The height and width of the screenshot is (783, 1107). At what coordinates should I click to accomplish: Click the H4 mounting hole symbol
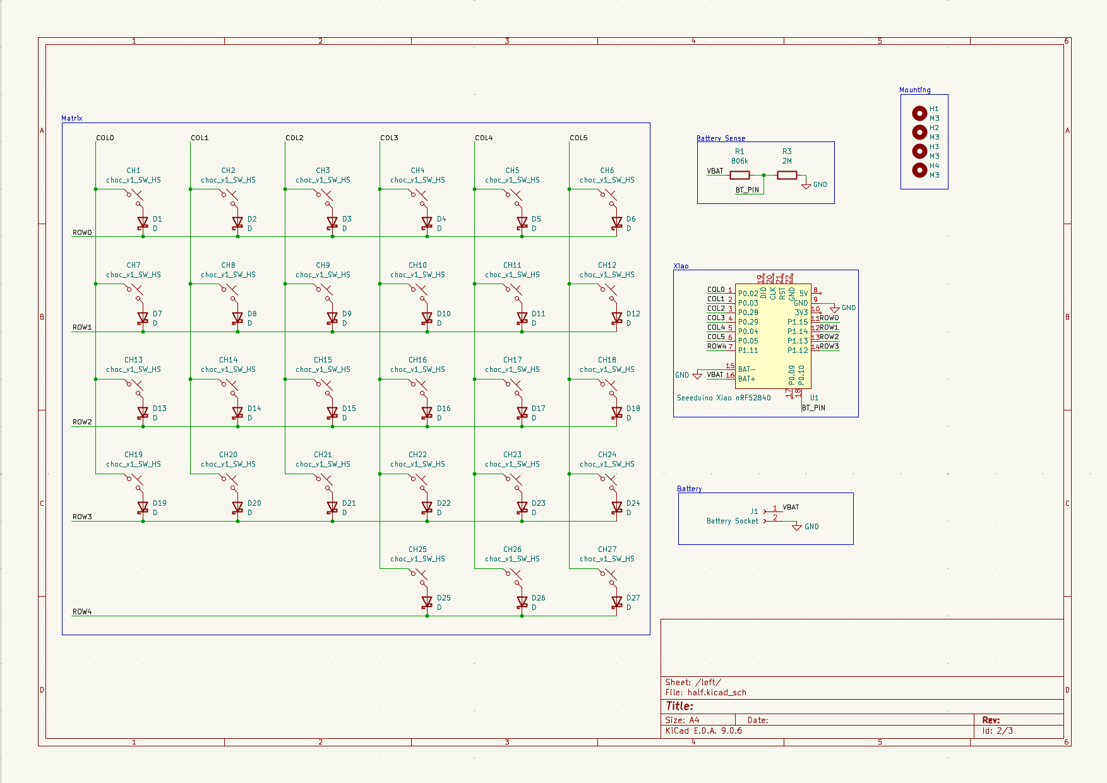919,170
